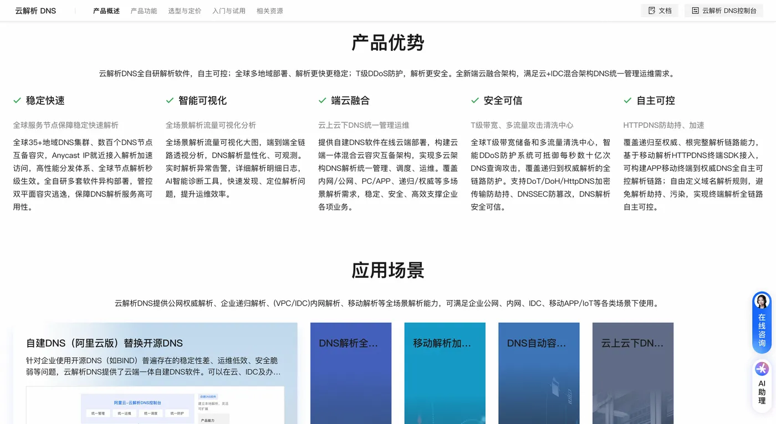The width and height of the screenshot is (776, 424).
Task: Click the 安全可信 advantage title
Action: (x=503, y=100)
